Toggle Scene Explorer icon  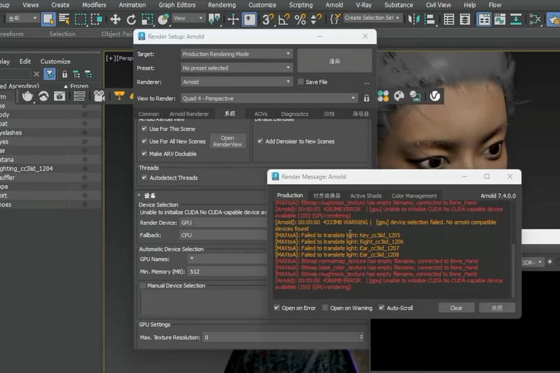[x=449, y=19]
